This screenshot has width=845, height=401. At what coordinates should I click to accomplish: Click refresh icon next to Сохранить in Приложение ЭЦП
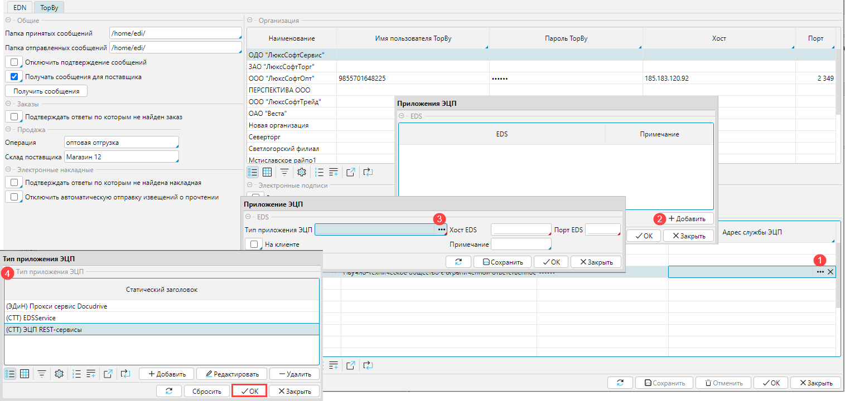tap(458, 262)
